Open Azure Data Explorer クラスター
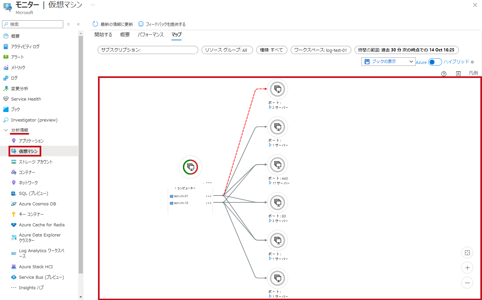 (40, 238)
